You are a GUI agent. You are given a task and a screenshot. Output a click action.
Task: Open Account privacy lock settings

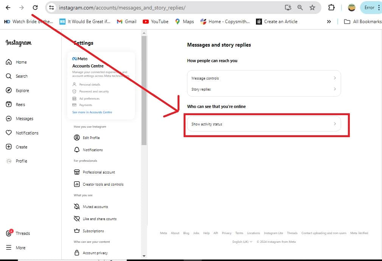[x=90, y=253]
